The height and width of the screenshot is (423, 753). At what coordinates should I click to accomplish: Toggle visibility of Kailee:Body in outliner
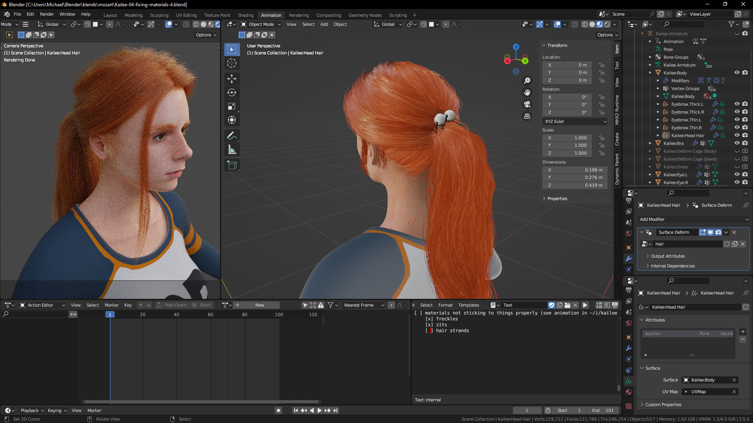pos(737,73)
